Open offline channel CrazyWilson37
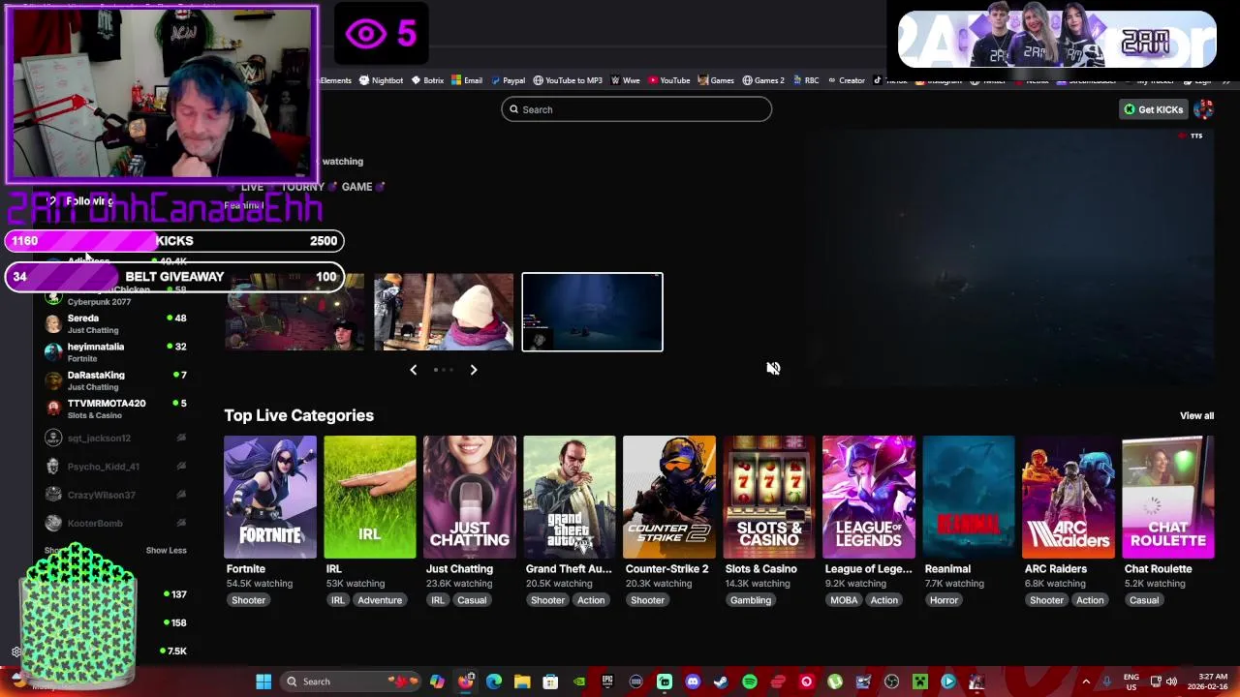The image size is (1240, 697). pos(116,495)
